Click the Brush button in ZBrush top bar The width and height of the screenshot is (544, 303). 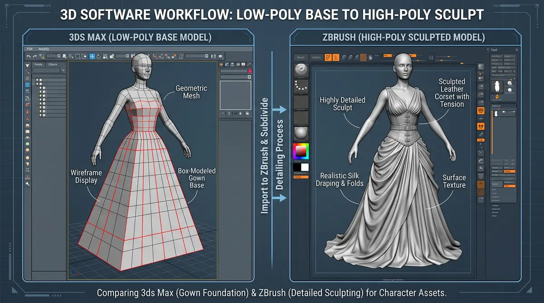coord(301,58)
